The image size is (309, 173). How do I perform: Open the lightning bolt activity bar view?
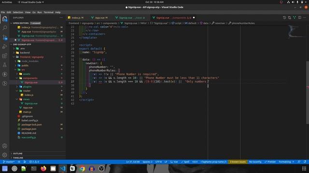pos(5,74)
